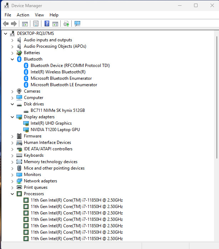Select the Keyboards label

(x=34, y=155)
